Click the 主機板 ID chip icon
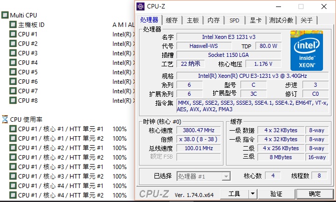The width and height of the screenshot is (336, 202). (13, 24)
